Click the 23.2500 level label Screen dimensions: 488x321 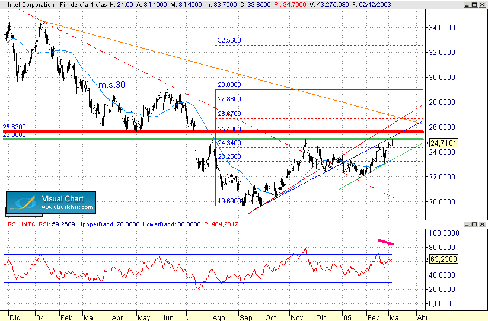pos(229,156)
